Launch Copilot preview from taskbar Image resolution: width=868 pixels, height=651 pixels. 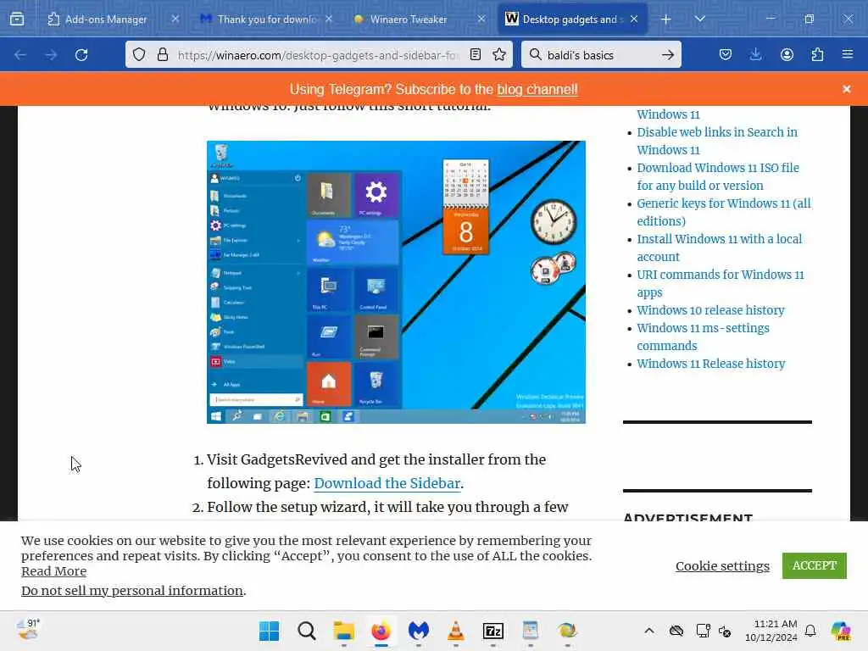(x=841, y=631)
